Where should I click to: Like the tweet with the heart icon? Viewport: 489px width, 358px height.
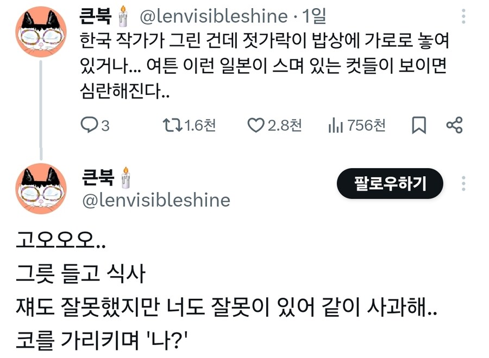pyautogui.click(x=255, y=125)
